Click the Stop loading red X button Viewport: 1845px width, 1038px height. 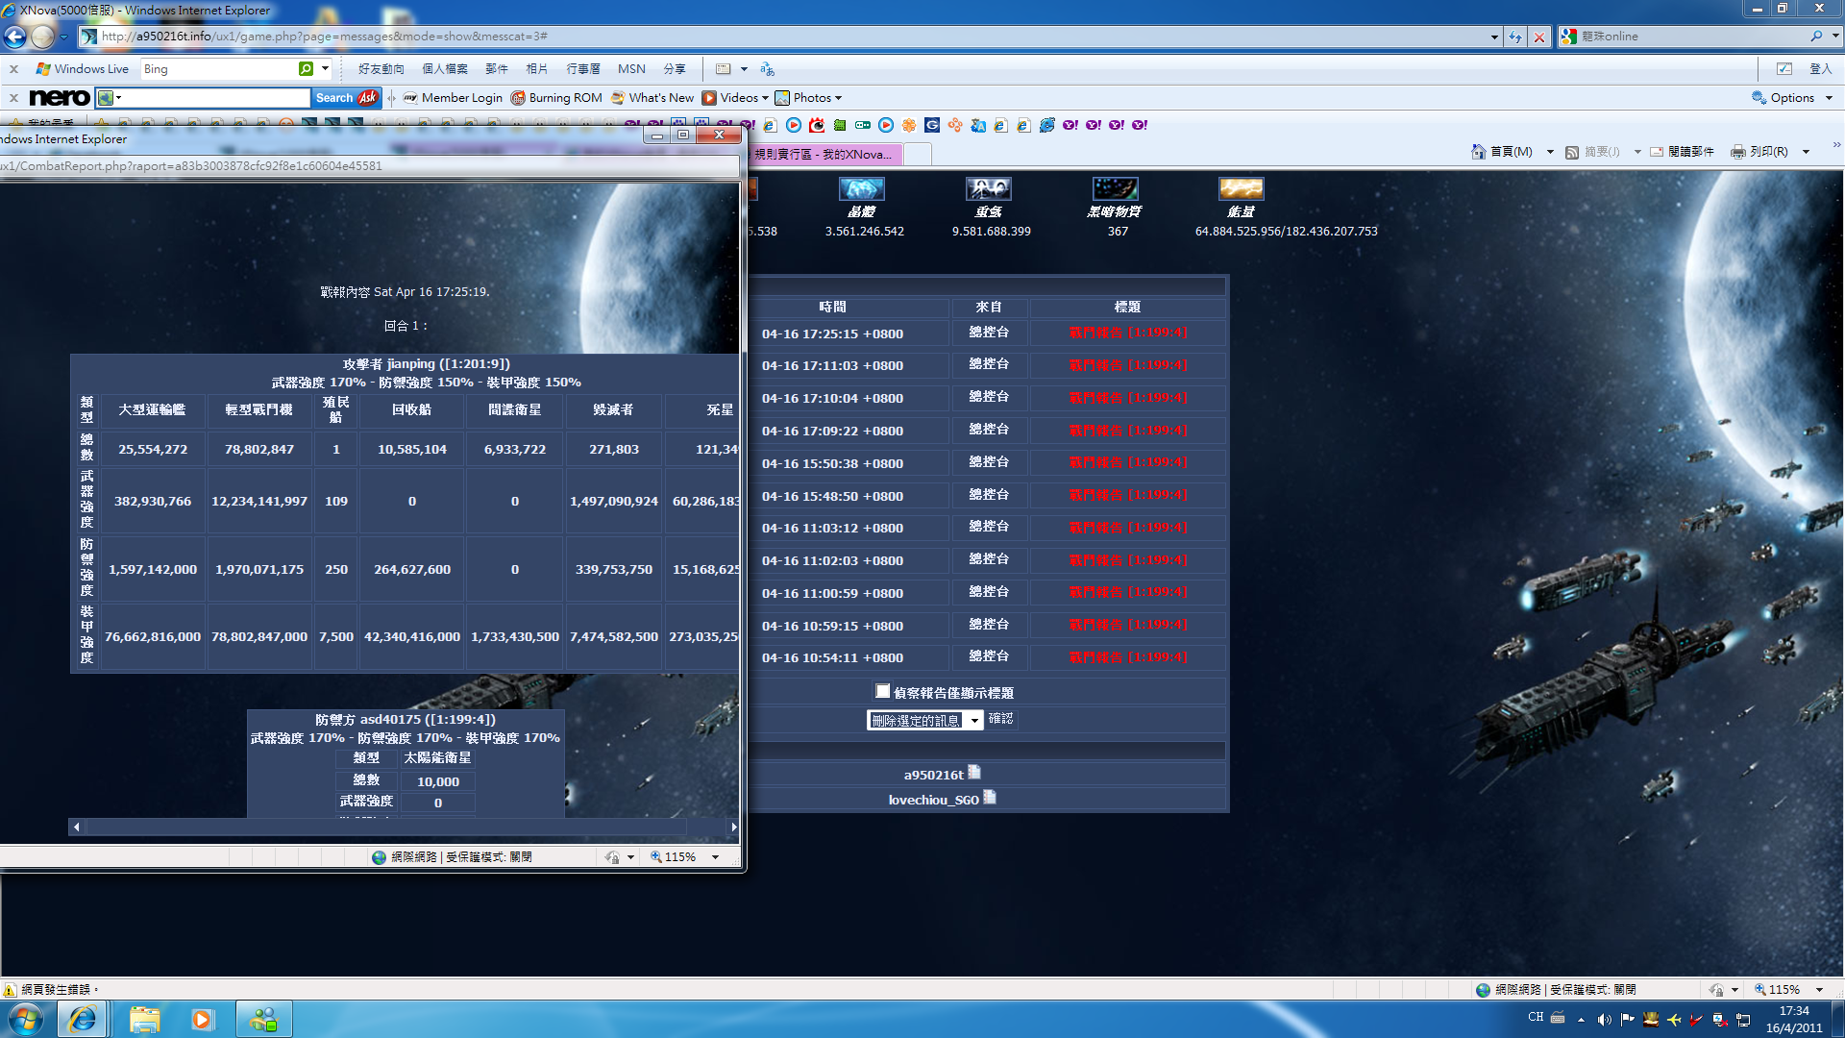[1539, 37]
